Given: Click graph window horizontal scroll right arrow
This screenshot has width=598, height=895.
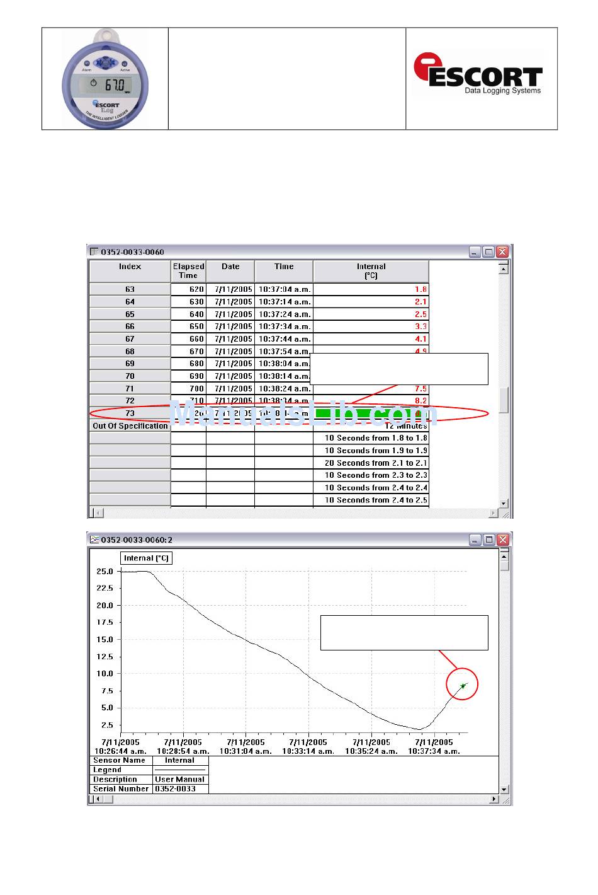Looking at the screenshot, I should pyautogui.click(x=494, y=800).
